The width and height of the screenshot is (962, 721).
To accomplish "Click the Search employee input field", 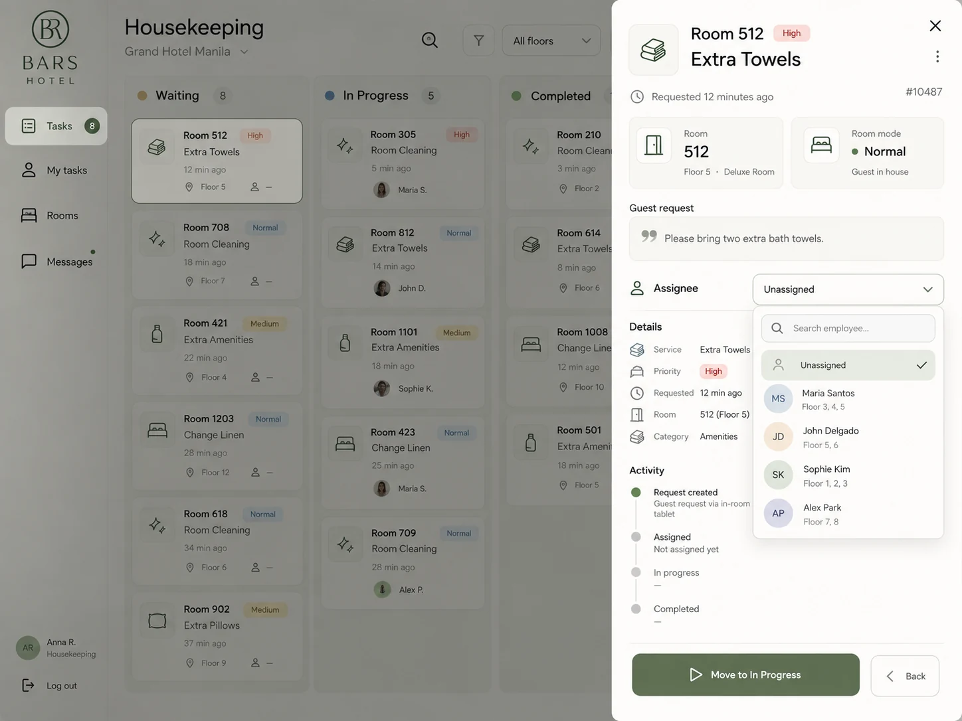I will pos(848,328).
